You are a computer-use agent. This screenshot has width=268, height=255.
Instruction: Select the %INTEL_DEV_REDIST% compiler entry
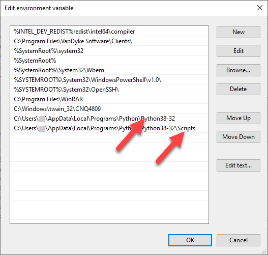[x=109, y=32]
